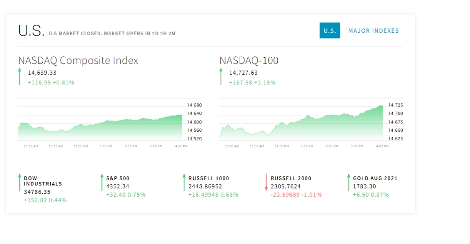Viewport: 470px width, 244px height.
Task: Open the S&P 500 index
Action: point(118,178)
